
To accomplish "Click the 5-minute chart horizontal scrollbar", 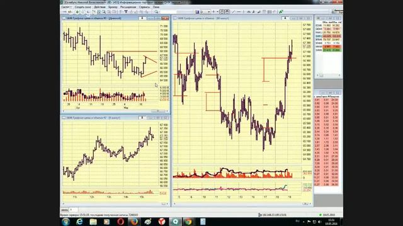I will (x=115, y=203).
